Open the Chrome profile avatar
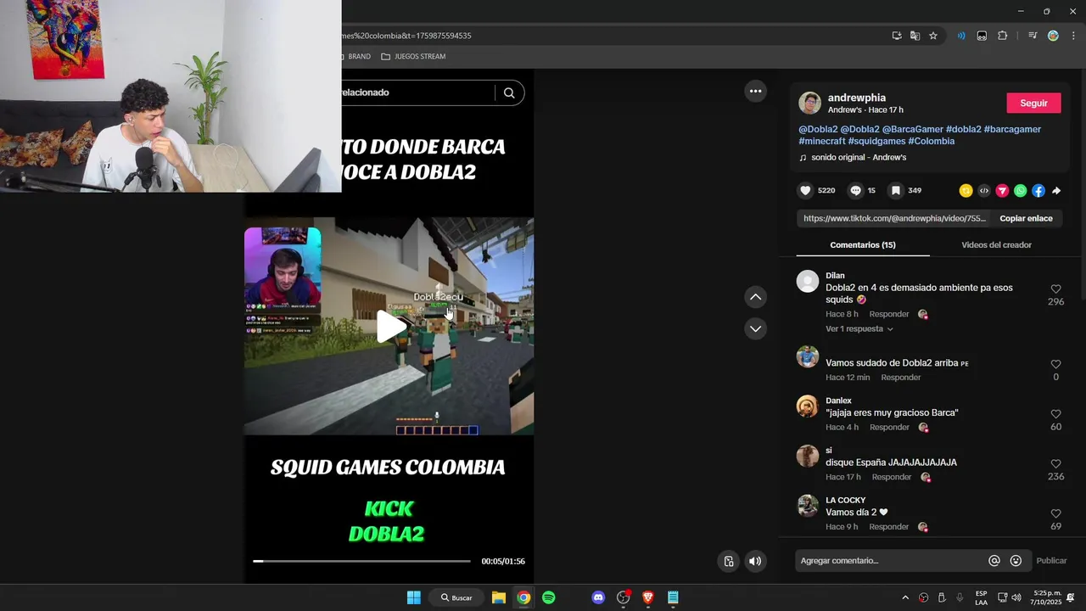This screenshot has width=1086, height=611. (x=1053, y=36)
